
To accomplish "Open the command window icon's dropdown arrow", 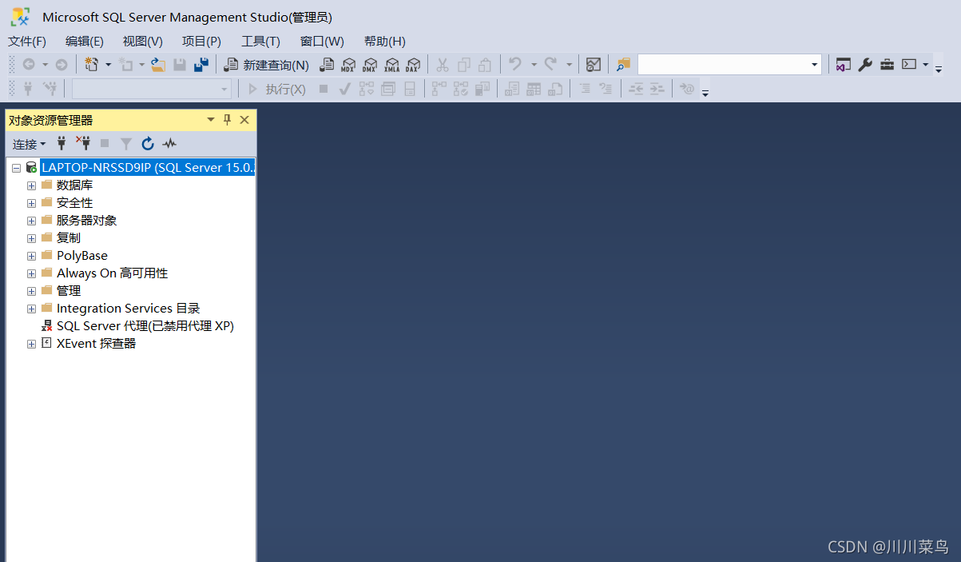I will pyautogui.click(x=925, y=65).
